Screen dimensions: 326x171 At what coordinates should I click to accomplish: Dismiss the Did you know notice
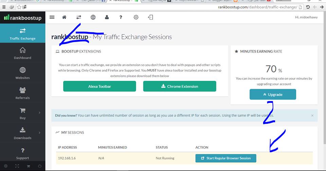312,116
